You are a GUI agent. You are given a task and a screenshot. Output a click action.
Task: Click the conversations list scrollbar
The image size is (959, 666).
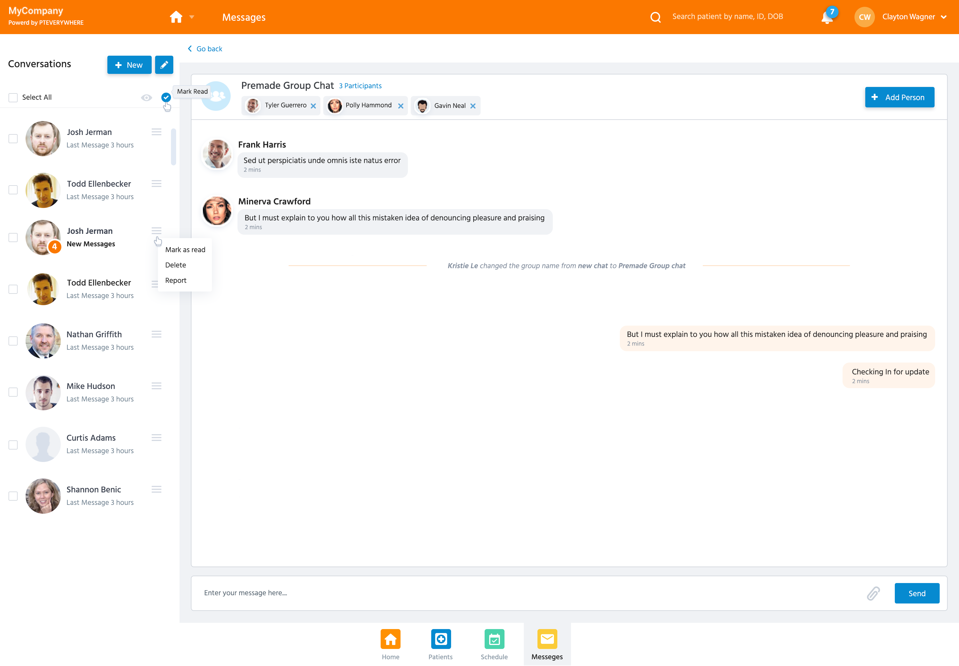pyautogui.click(x=174, y=147)
